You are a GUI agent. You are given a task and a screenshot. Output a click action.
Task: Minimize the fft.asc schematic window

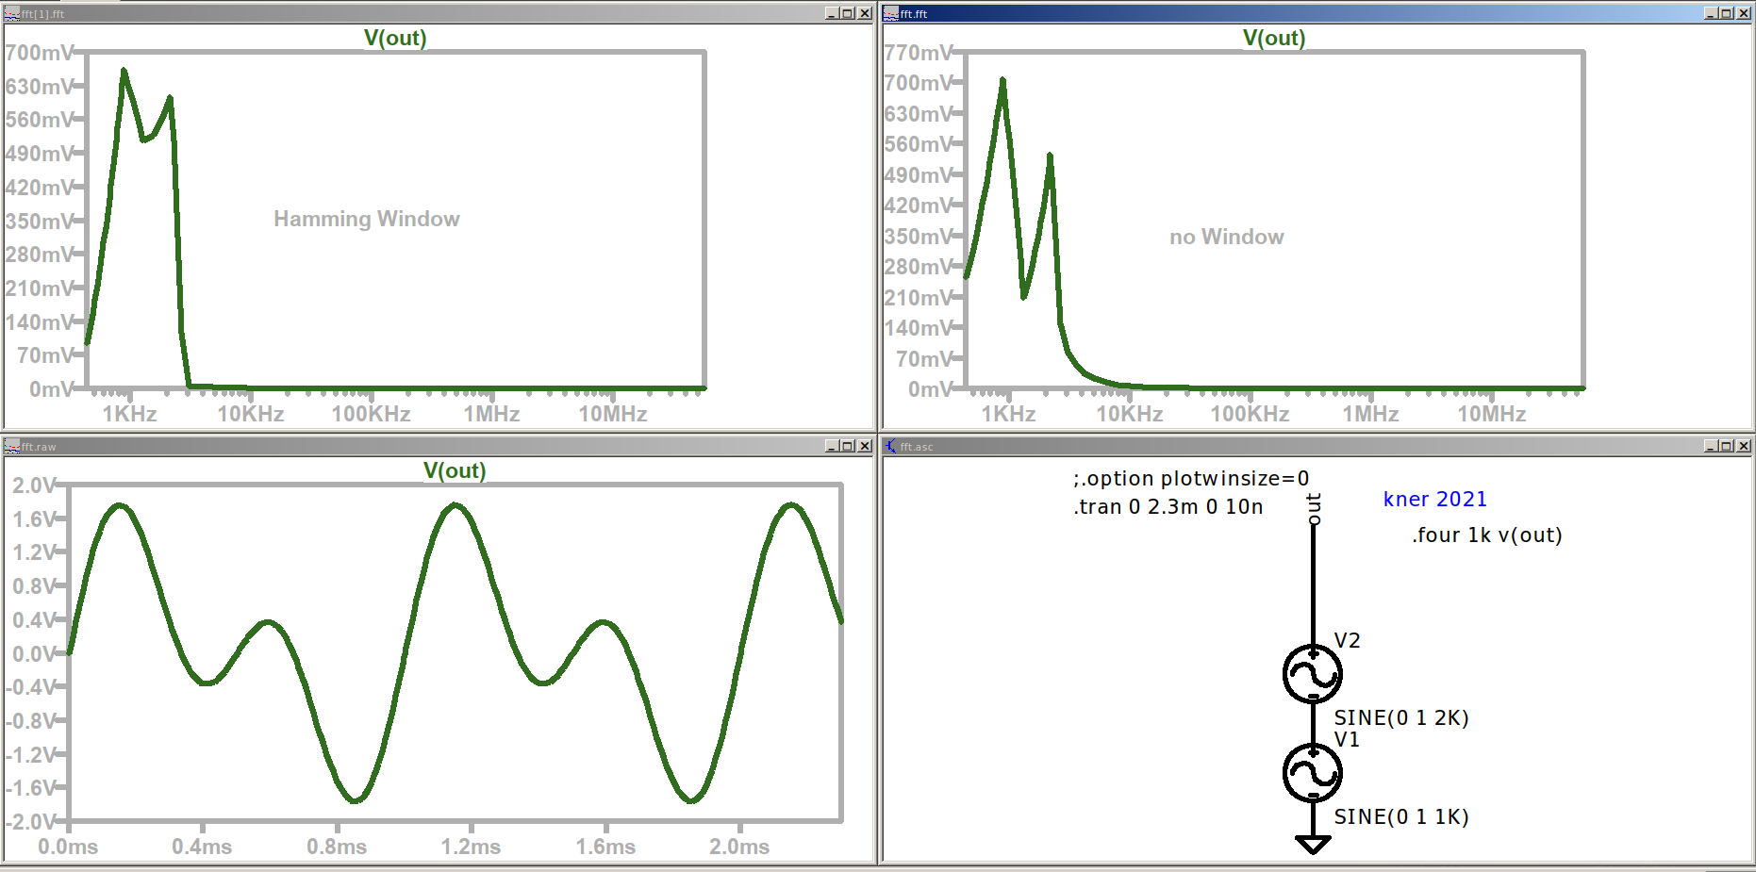(1711, 446)
